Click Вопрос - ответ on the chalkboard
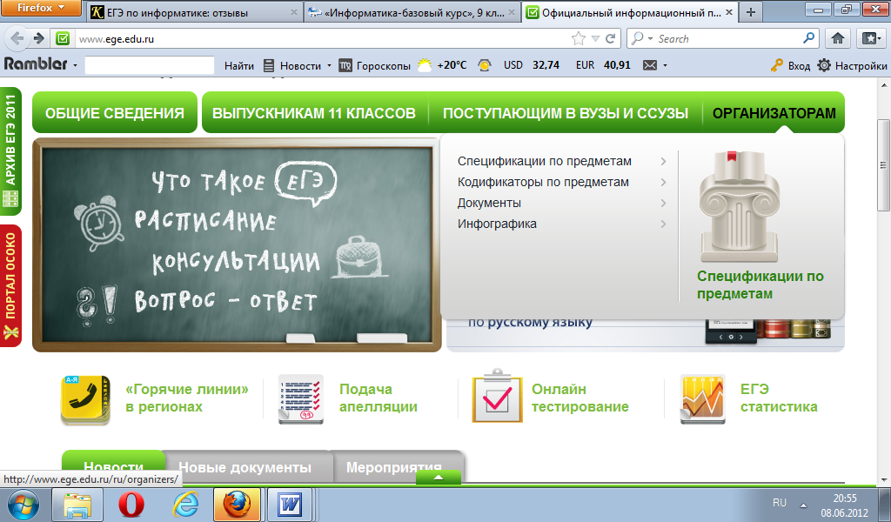 225,301
